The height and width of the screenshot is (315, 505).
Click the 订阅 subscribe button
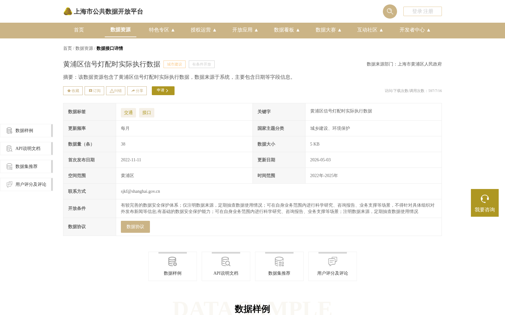(94, 91)
